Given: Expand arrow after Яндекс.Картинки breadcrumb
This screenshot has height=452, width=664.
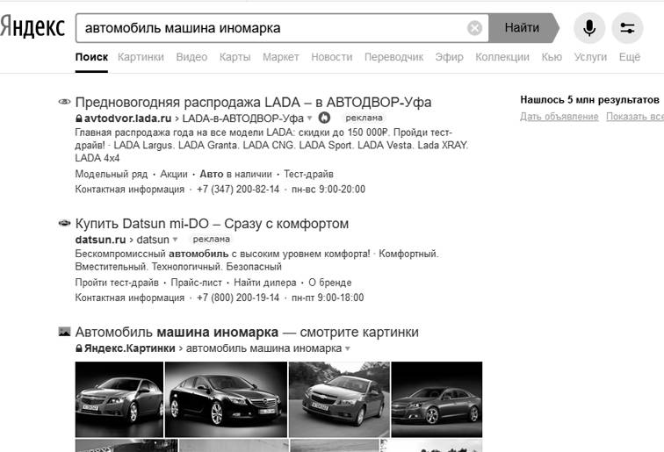Looking at the screenshot, I should point(348,349).
